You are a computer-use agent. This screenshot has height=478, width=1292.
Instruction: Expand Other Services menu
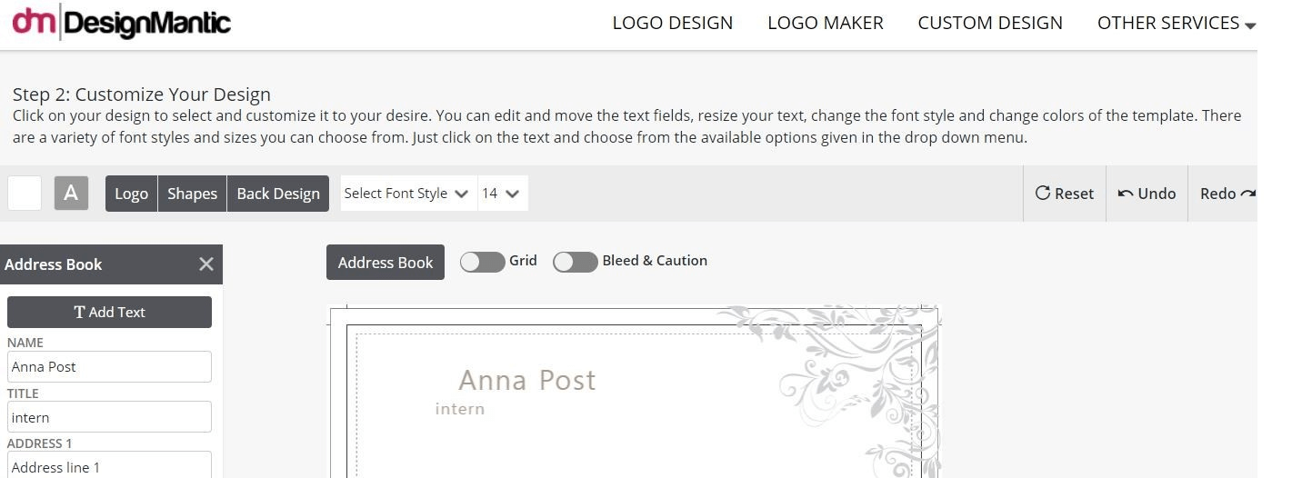[1176, 24]
